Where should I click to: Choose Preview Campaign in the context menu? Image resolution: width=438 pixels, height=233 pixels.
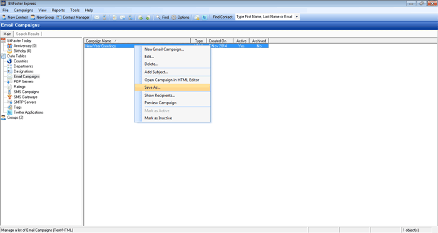[x=172, y=103]
